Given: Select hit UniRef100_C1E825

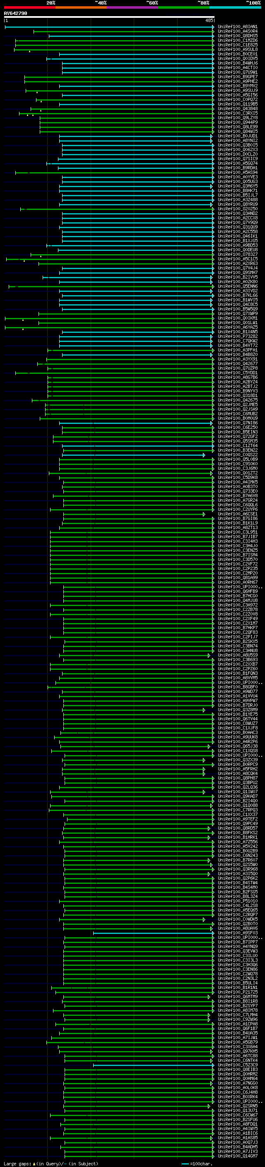Looking at the screenshot, I should [237, 45].
